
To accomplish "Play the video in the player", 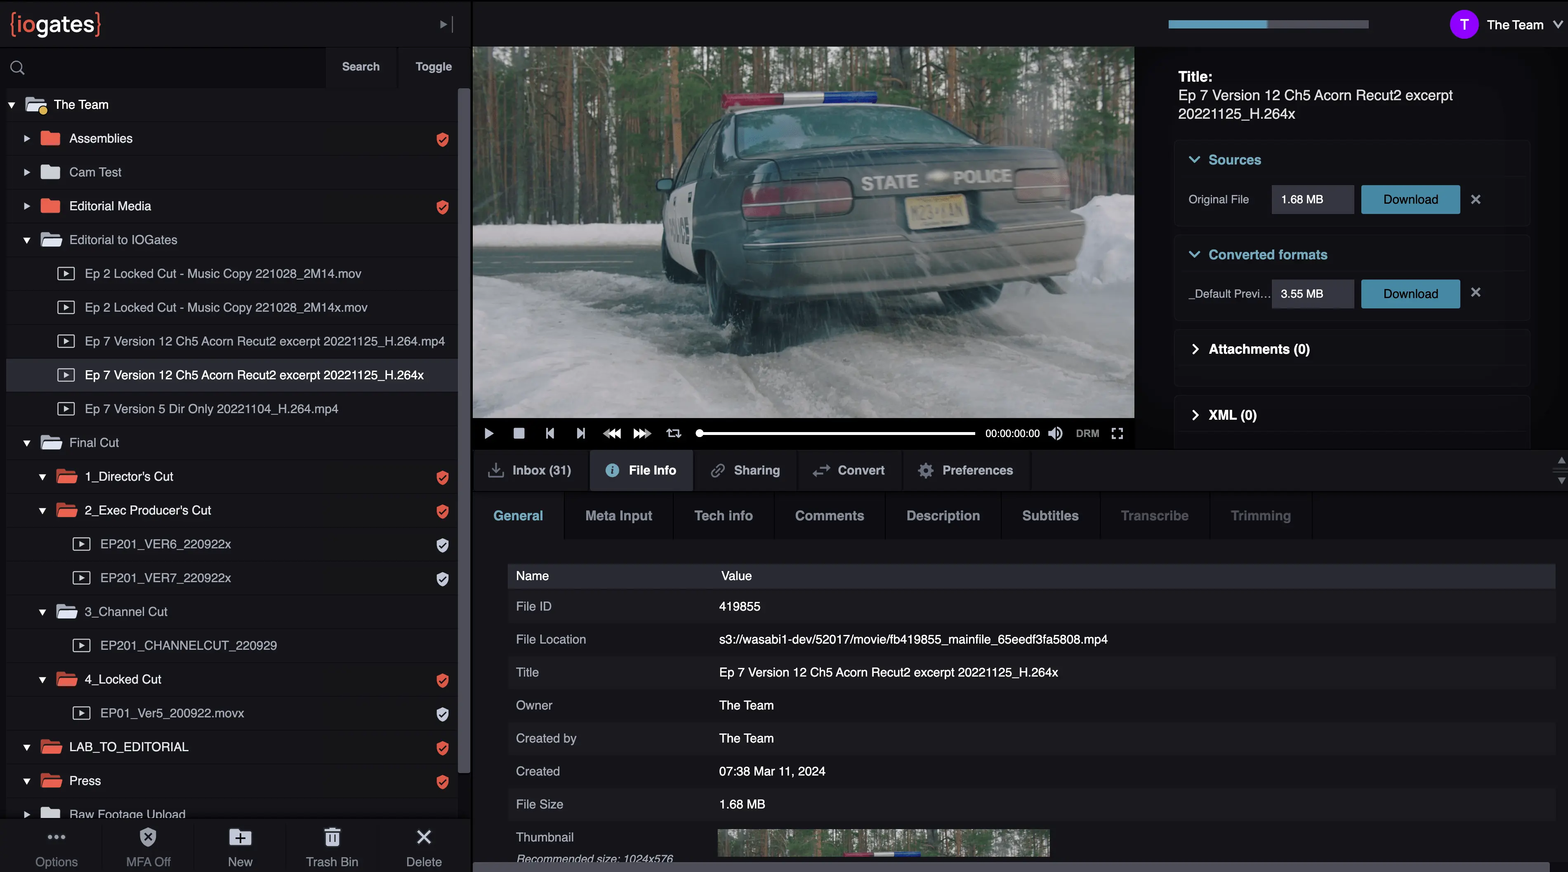I will pyautogui.click(x=489, y=433).
